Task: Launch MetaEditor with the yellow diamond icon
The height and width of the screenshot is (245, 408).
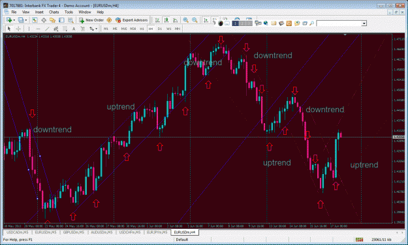Action: coord(109,20)
